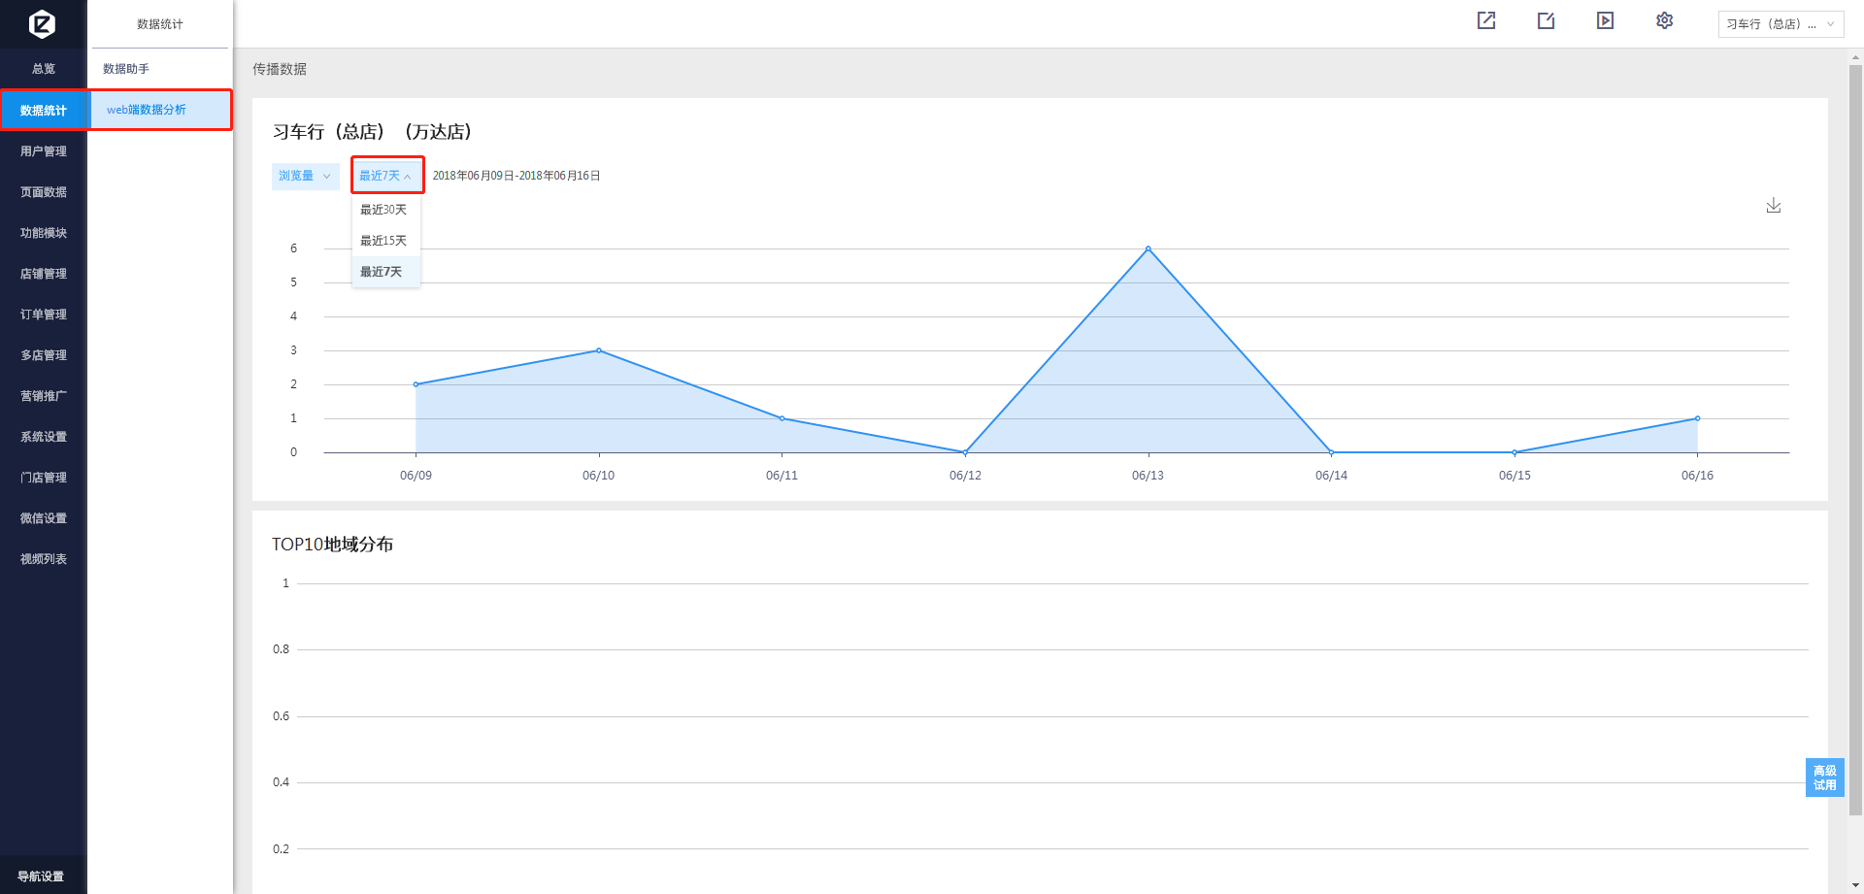Go to 用户管理 in the sidebar
The height and width of the screenshot is (894, 1864).
(44, 151)
